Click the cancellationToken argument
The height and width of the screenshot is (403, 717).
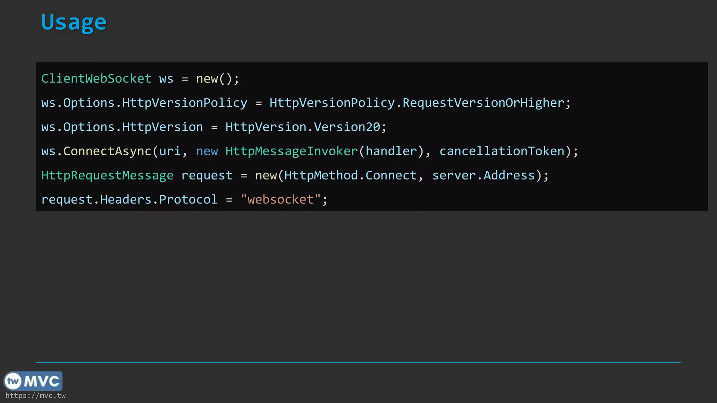pos(502,151)
